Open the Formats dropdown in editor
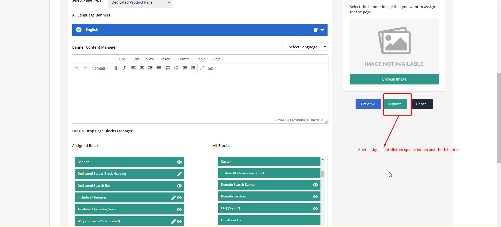501x227 pixels. point(100,68)
